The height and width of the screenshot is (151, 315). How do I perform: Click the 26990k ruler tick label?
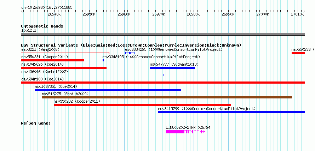pyautogui.click(x=228, y=14)
